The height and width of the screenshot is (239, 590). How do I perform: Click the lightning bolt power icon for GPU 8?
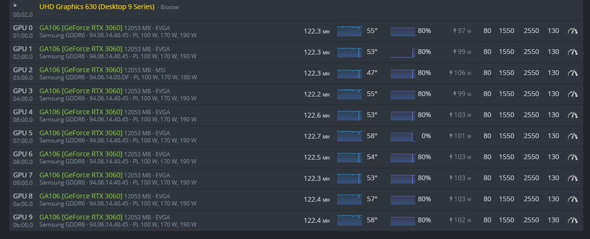click(451, 199)
